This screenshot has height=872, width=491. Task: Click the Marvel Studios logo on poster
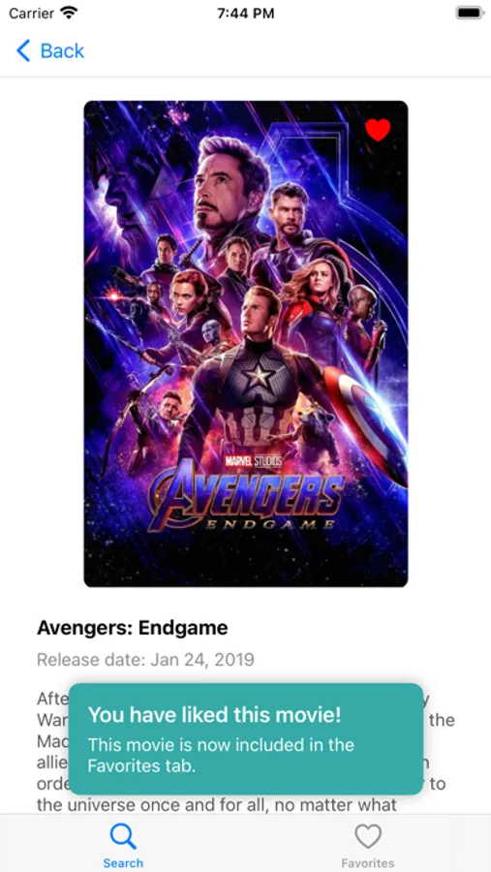254,461
